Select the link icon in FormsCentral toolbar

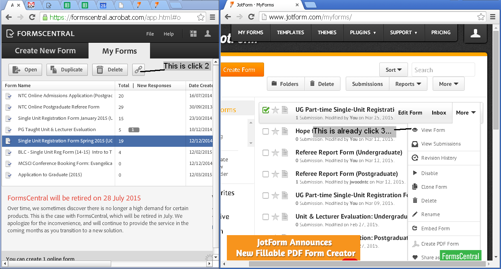pos(138,69)
